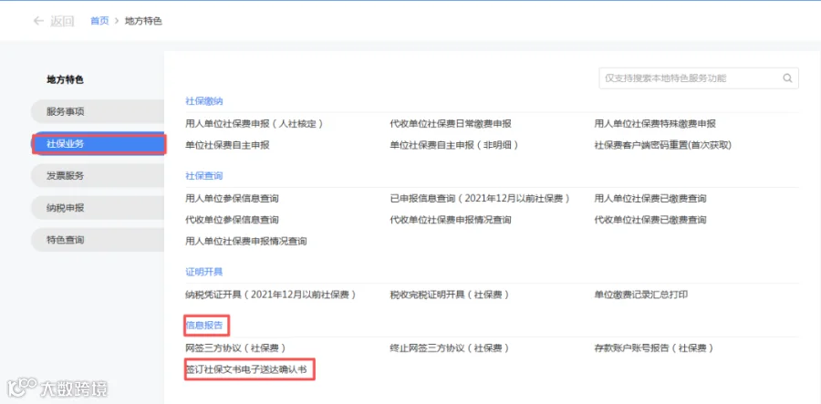
Task: Select the 服务事项 sidebar tab
Action: coord(98,111)
